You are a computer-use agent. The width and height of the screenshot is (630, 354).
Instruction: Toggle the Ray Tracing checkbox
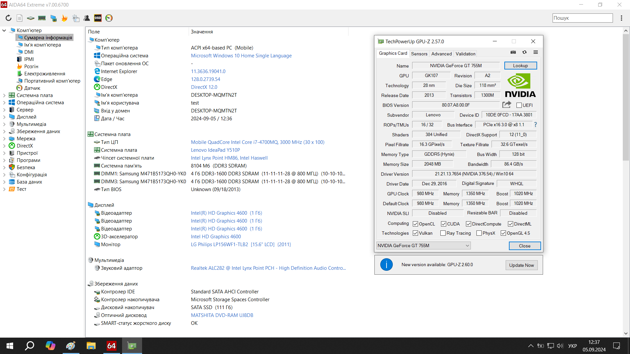coord(443,233)
